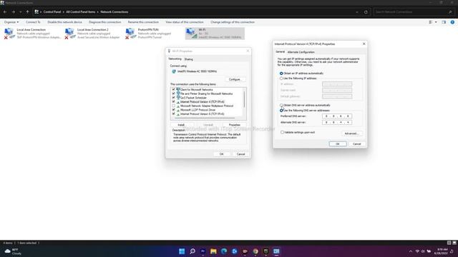Image resolution: width=458 pixels, height=257 pixels.
Task: Select the ProtonVPN TUN adapter icon
Action: 130,34
